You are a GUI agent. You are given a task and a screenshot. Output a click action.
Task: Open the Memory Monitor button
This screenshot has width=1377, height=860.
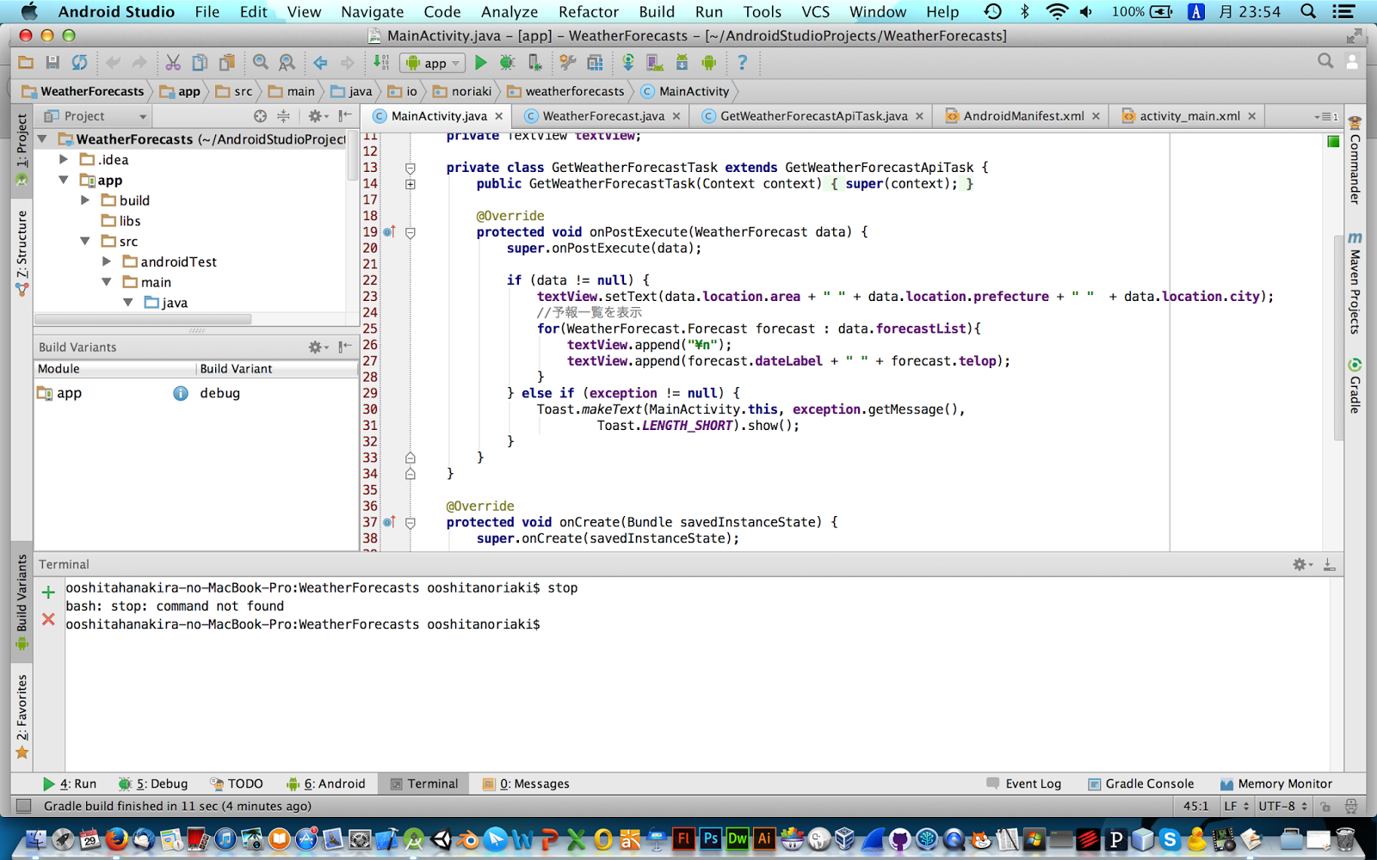1276,783
